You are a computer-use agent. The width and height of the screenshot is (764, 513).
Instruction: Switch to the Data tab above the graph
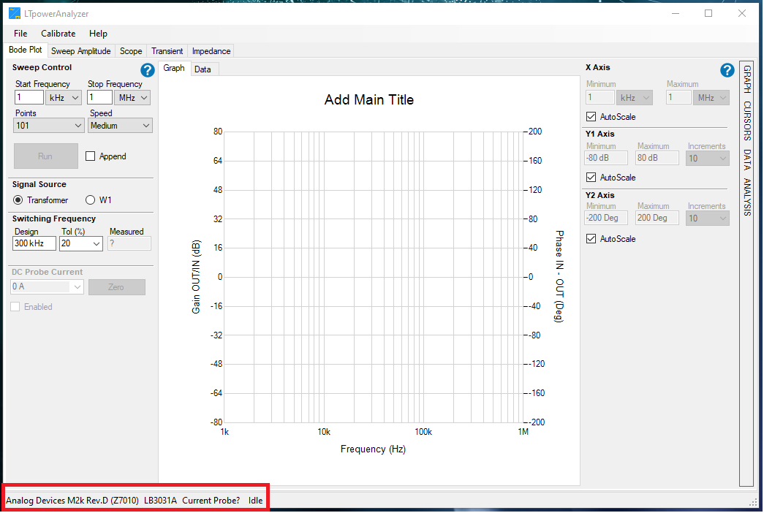pyautogui.click(x=204, y=68)
